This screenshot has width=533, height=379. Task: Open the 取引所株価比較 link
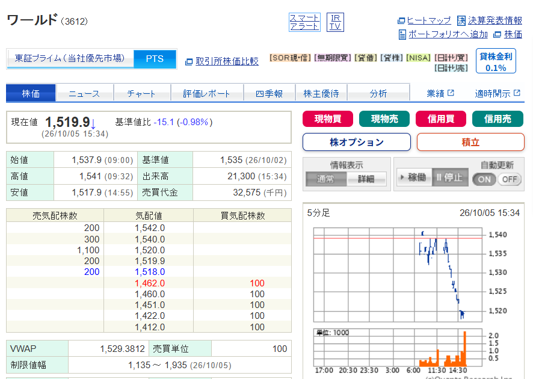[x=227, y=61]
